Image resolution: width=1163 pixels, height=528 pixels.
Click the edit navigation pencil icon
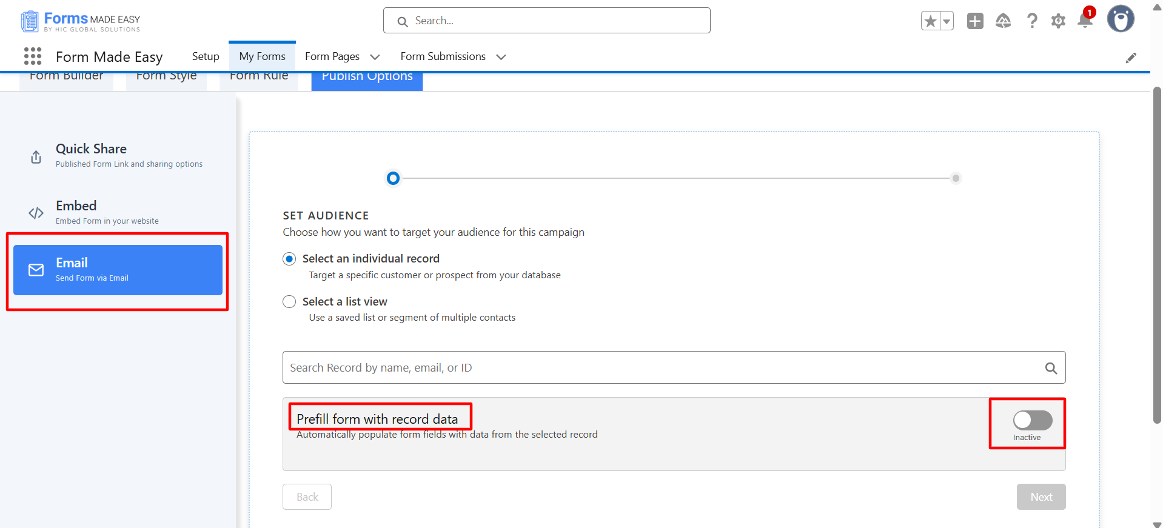tap(1131, 58)
